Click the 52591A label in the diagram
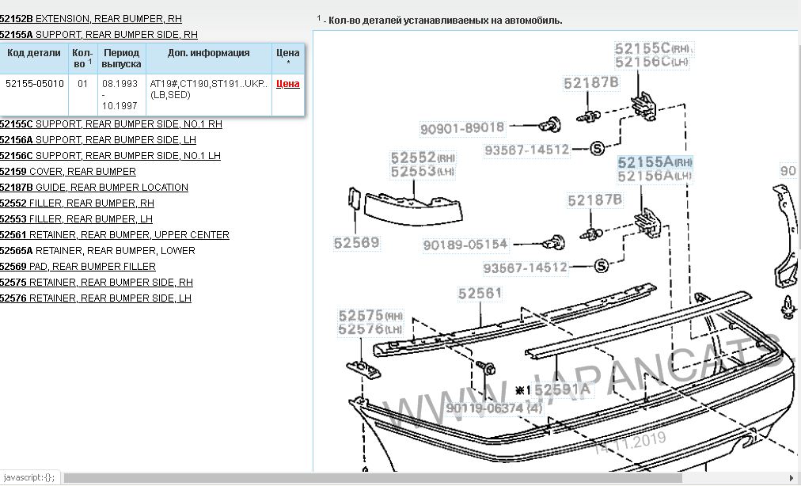This screenshot has height=486, width=801. 561,389
